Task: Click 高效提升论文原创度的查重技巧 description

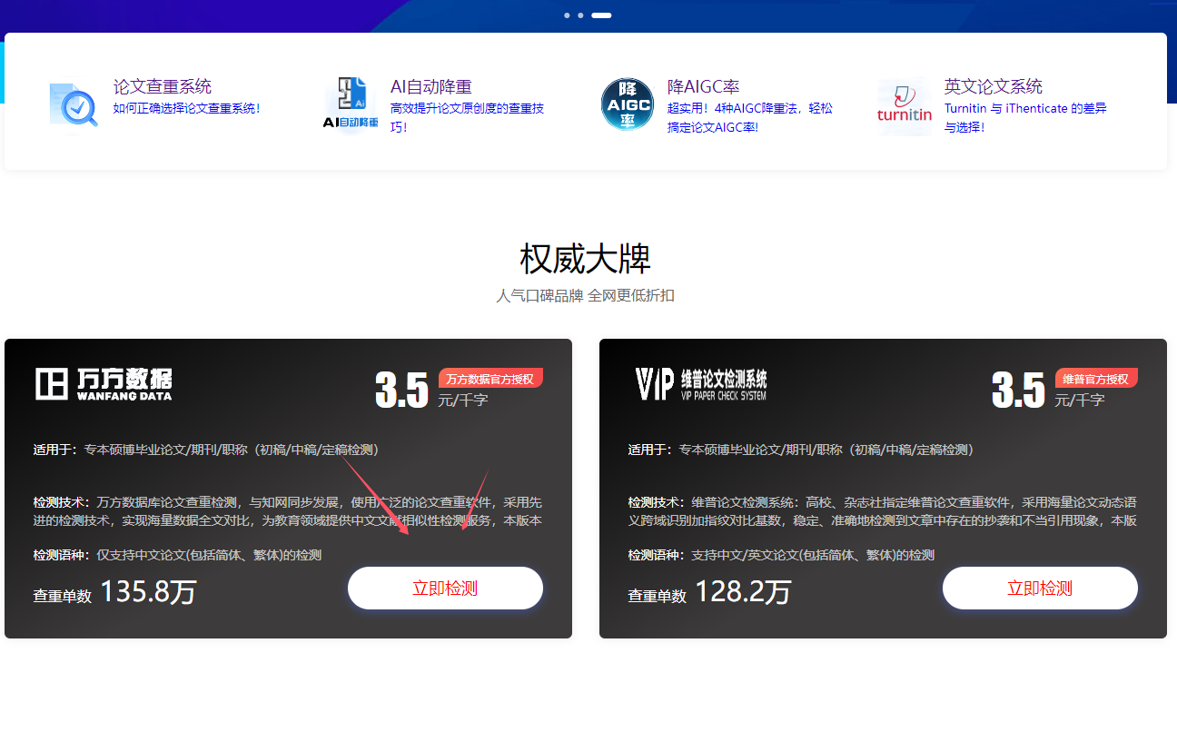Action: point(468,117)
